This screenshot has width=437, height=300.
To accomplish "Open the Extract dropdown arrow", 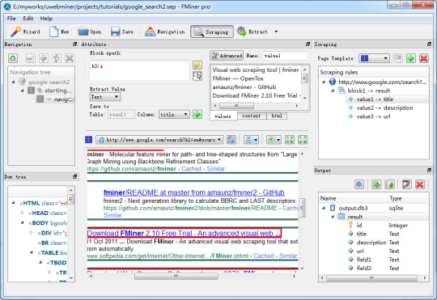I will [276, 32].
